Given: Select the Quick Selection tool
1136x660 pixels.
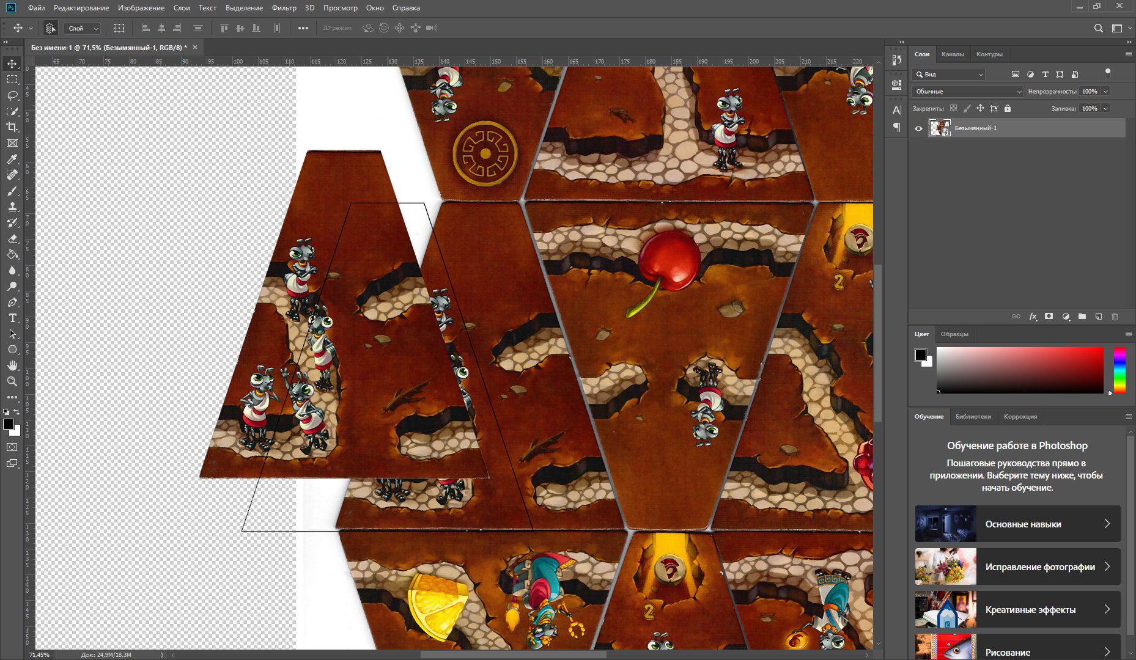Looking at the screenshot, I should [12, 111].
